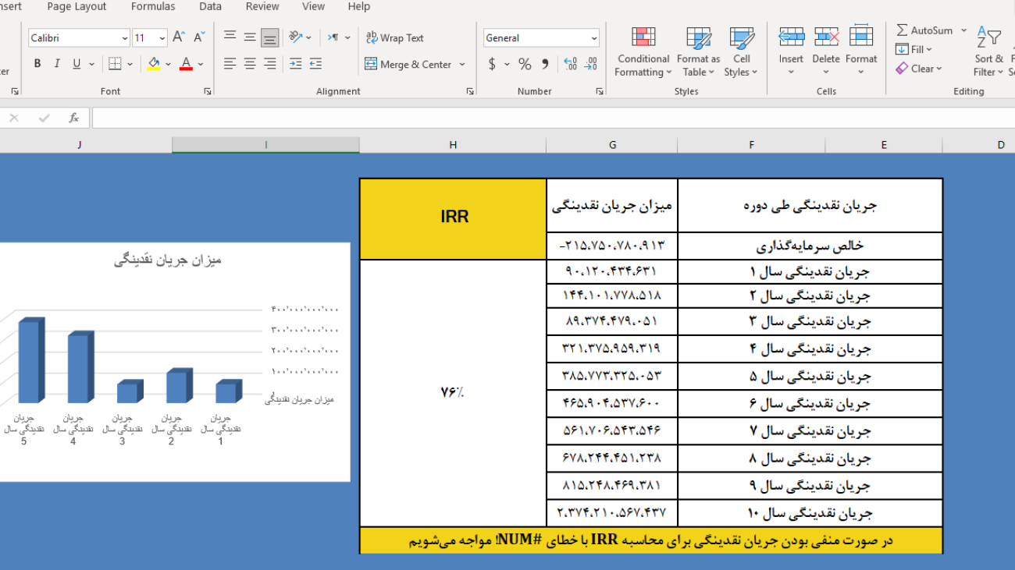Click Fill button
The image size is (1015, 570).
(914, 49)
